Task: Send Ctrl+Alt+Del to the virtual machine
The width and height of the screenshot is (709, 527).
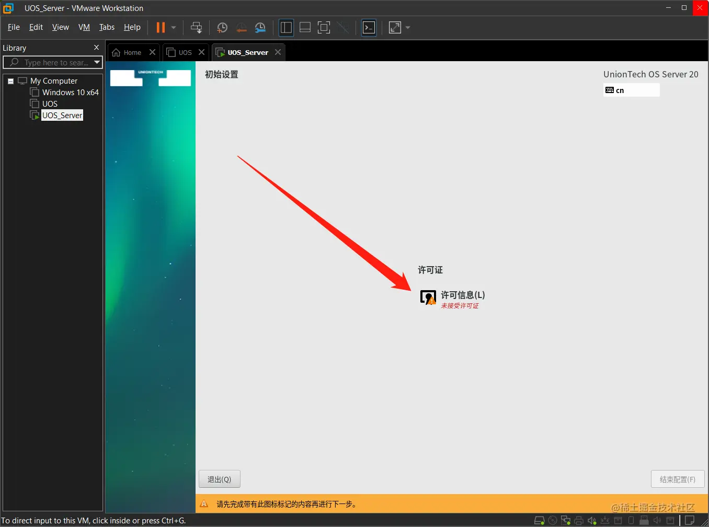Action: [196, 27]
